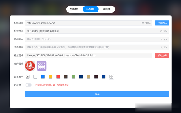
Task: Choose the purple brick-pattern icon
Action: 42,66
